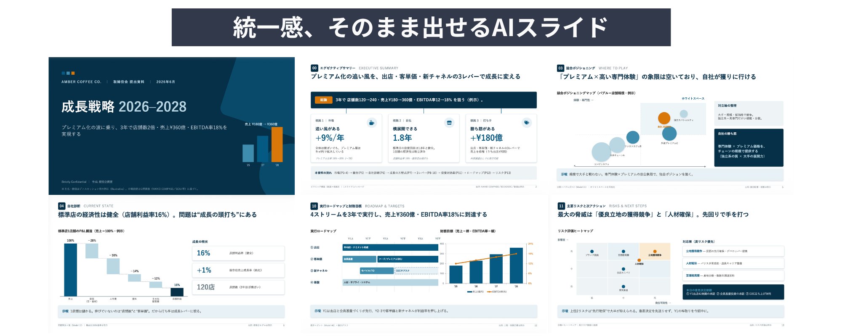842x336 pixels.
Task: Click the 実行ロードマップ chart heading
Action: (x=323, y=231)
